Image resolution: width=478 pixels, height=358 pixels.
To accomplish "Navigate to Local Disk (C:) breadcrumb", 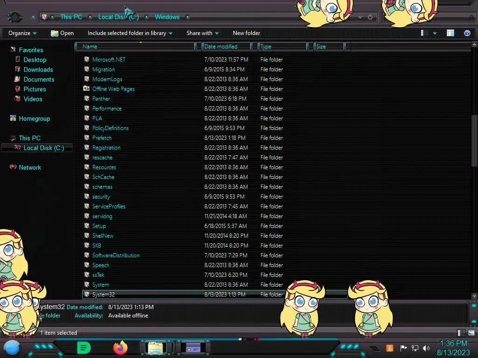I will [x=118, y=17].
